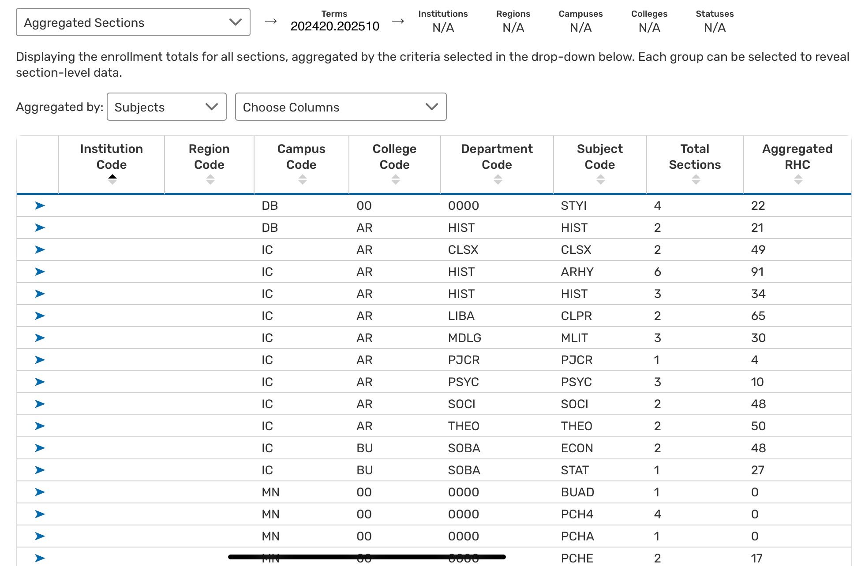Open the Choose Columns dropdown
Viewport: 865px width, 566px height.
(341, 107)
